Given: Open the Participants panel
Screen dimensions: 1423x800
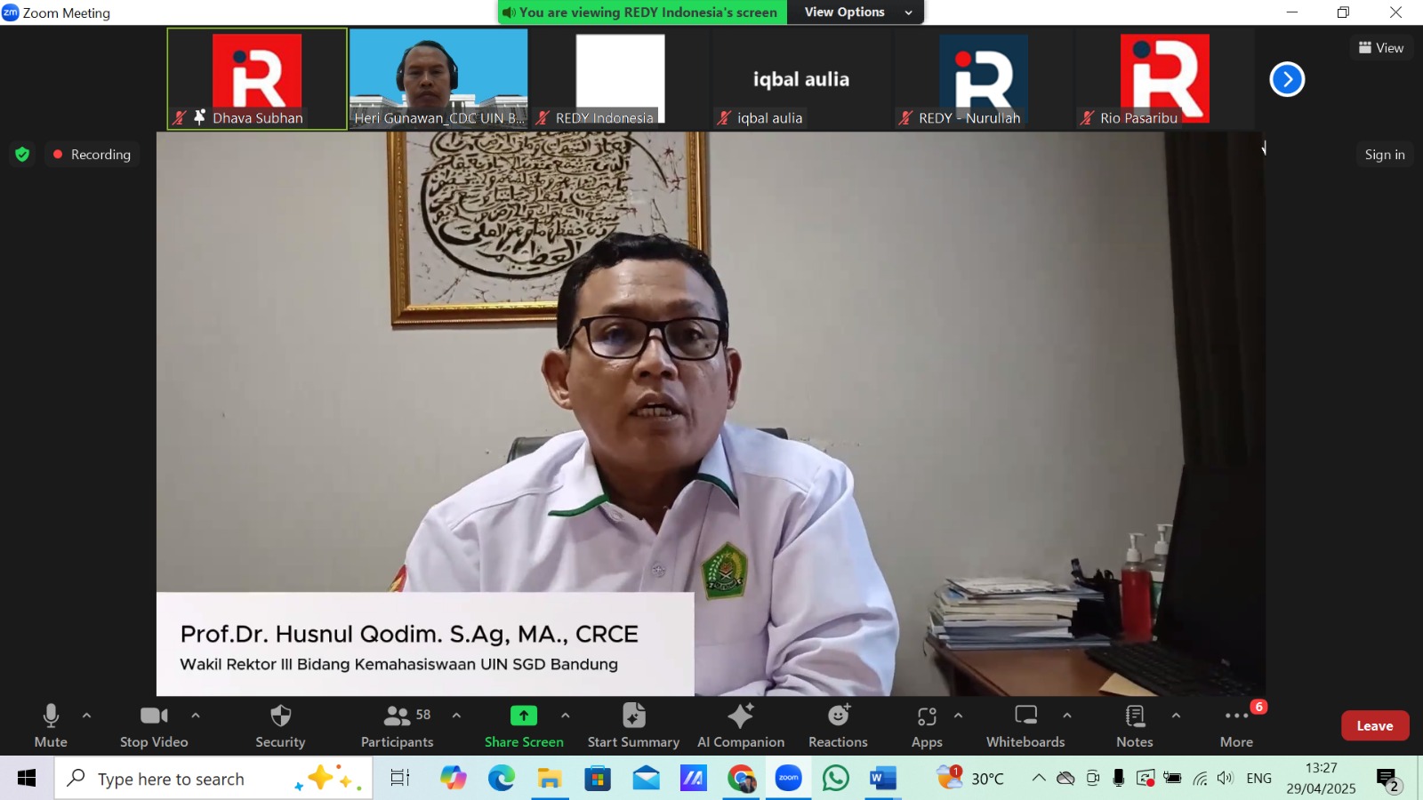Looking at the screenshot, I should 397,725.
